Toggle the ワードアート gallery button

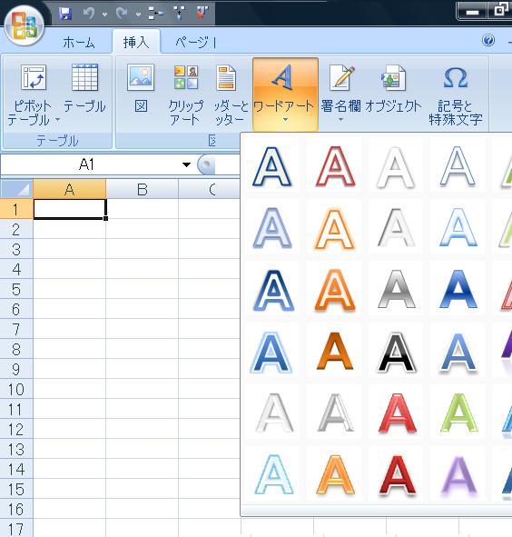click(x=285, y=94)
